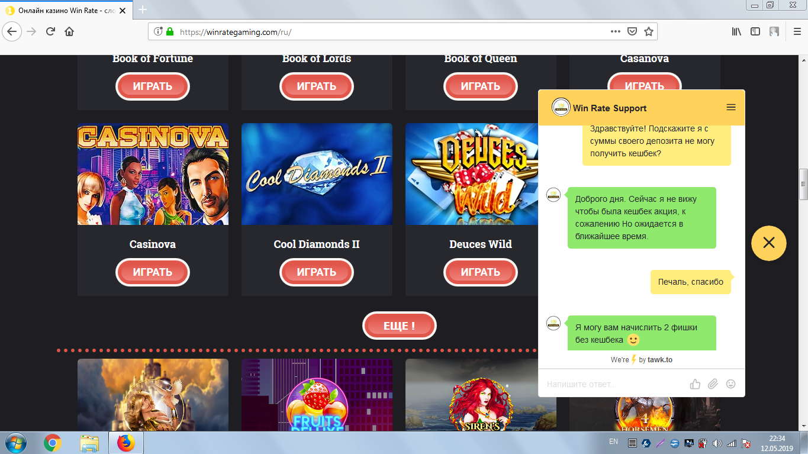Open the Deuces Wild thumbnail

click(472, 174)
